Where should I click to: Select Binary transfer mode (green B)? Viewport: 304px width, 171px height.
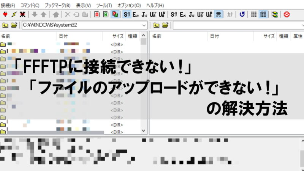pos(106,14)
